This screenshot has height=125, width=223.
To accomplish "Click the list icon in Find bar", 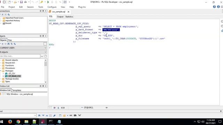I will [x=51, y=116].
